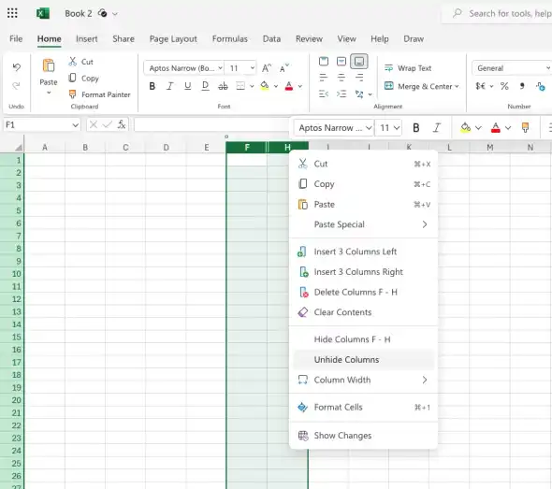This screenshot has width=552, height=489.
Task: Choose Insert 3 Columns Left
Action: pos(363,252)
